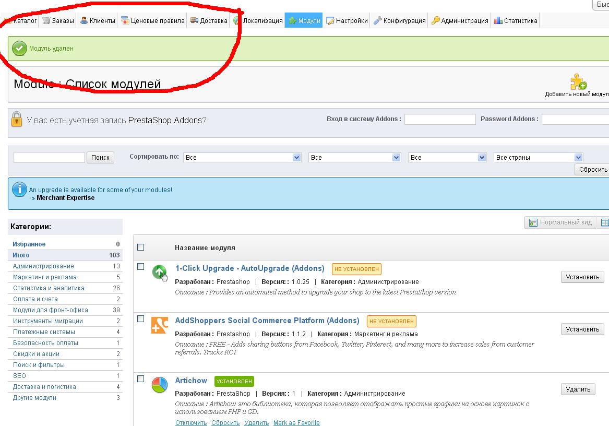Image resolution: width=609 pixels, height=426 pixels.
Task: Open the Заказы menu tab
Action: [58, 20]
